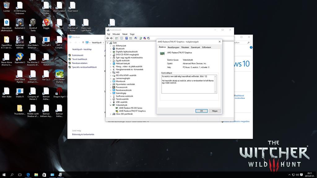The image size is (317, 178).
Task: Open StarCraft II desktop shortcut
Action: pos(46,41)
